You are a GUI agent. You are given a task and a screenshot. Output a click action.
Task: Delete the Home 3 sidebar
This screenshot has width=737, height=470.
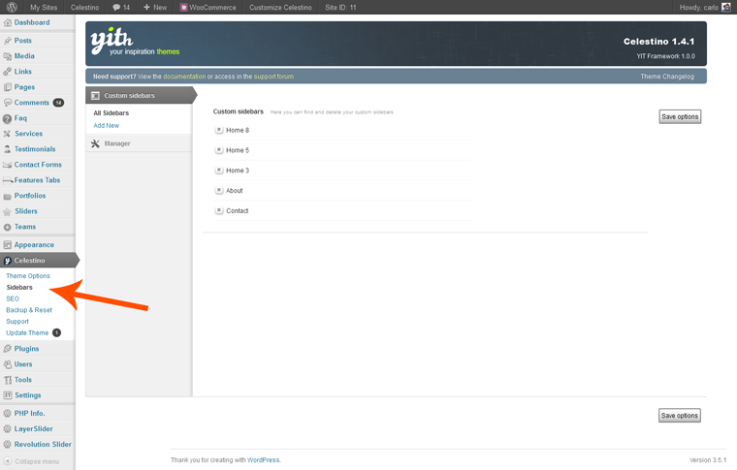218,171
